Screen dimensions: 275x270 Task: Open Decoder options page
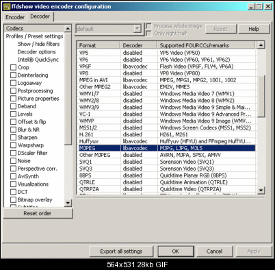pos(36,52)
